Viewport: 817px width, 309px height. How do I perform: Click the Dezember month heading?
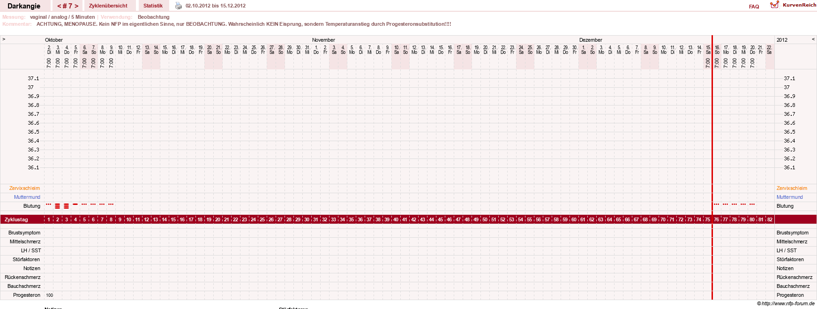[x=591, y=40]
